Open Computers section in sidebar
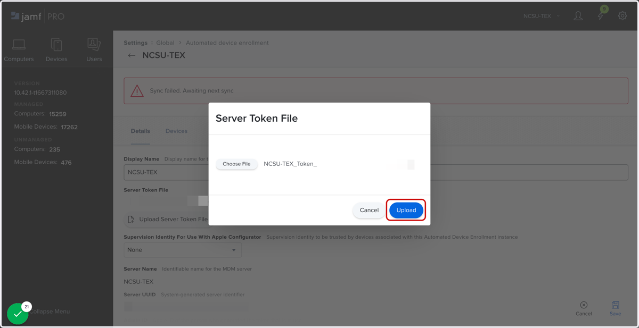The image size is (639, 328). pyautogui.click(x=19, y=51)
